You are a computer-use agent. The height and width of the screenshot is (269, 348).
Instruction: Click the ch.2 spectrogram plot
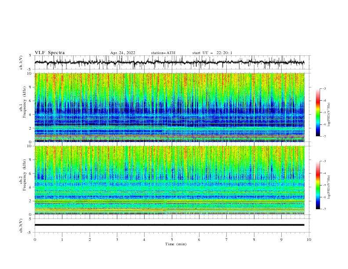pyautogui.click(x=170, y=180)
